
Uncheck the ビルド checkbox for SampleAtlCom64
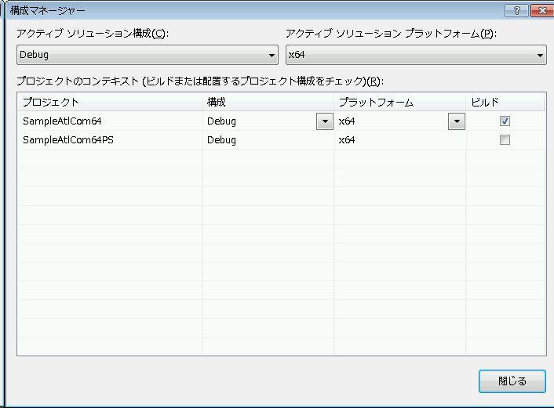(505, 121)
